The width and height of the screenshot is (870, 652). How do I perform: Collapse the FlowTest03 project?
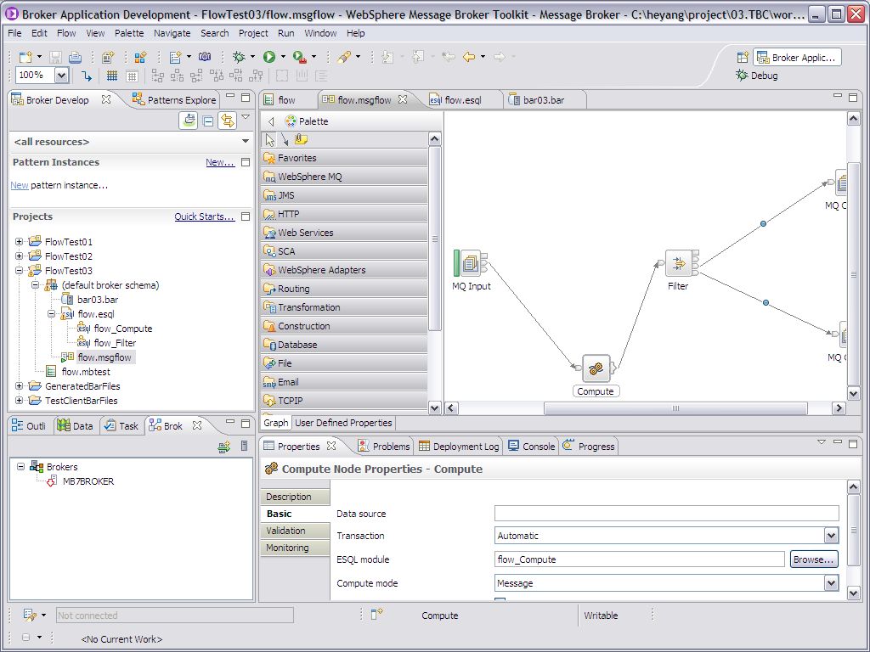[20, 271]
